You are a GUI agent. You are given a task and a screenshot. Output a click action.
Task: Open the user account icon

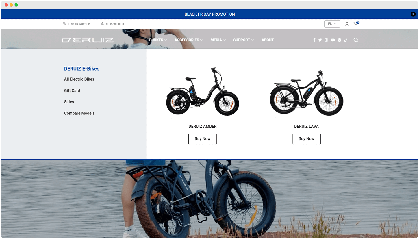click(x=347, y=24)
